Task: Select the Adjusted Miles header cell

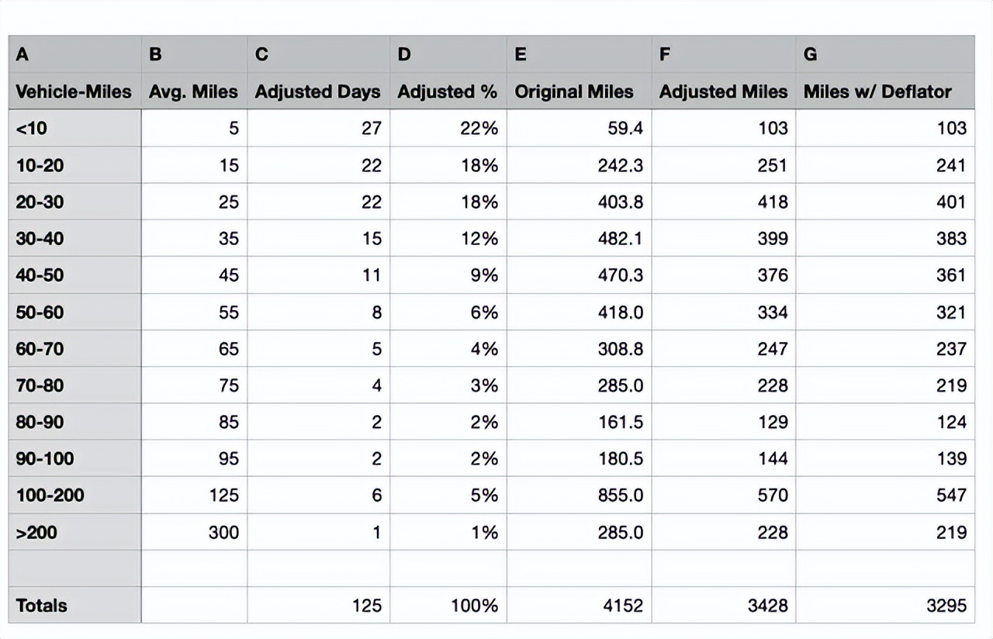Action: [723, 92]
